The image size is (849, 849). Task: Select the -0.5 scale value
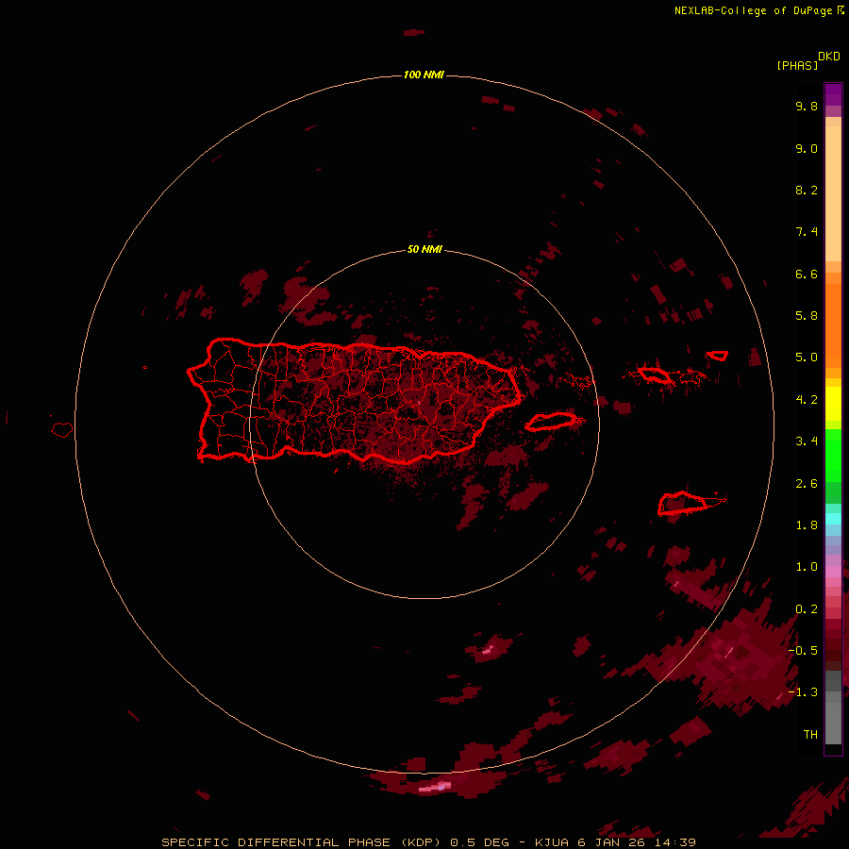tap(803, 651)
